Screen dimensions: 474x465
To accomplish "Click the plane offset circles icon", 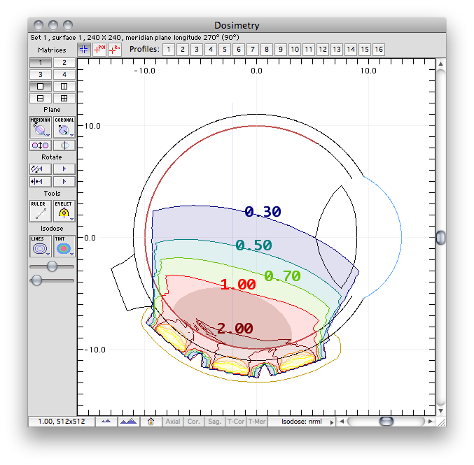I will point(40,145).
